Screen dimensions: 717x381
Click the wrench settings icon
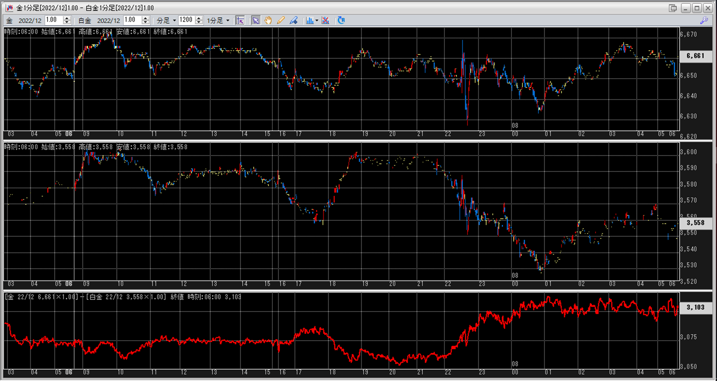tap(704, 20)
